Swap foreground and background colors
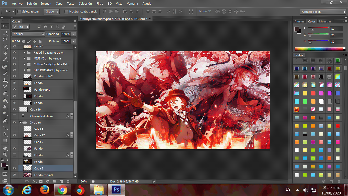 7,160
